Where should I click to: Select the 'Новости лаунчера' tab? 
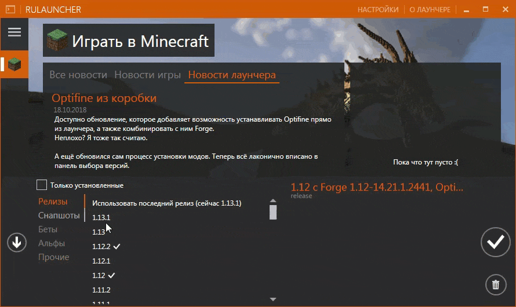pos(232,75)
